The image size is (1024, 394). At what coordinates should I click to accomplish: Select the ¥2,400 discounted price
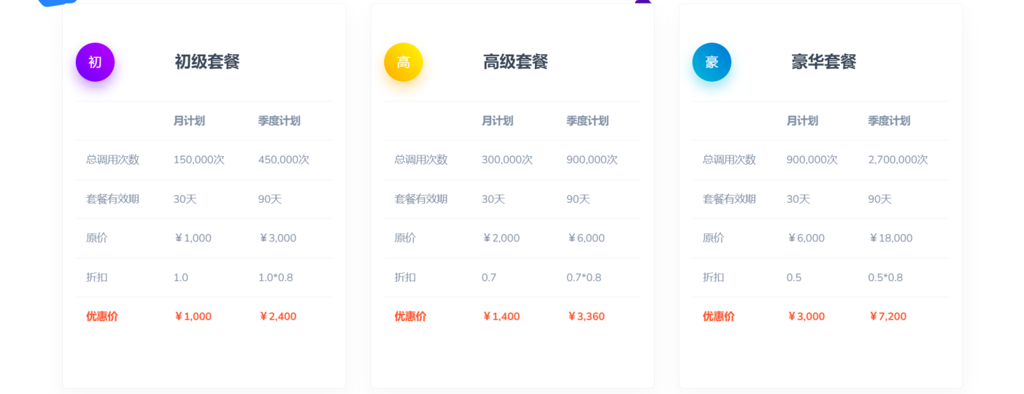coord(277,316)
